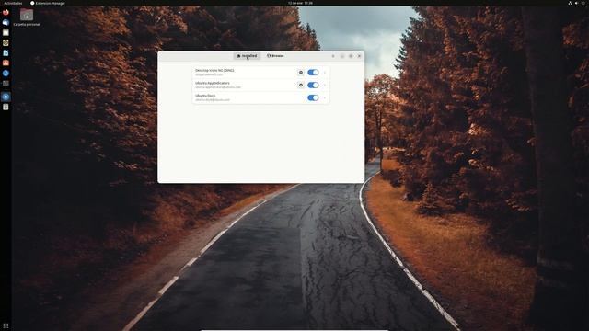
Task: Turn off the Ubuntu Dock extension
Action: click(313, 98)
